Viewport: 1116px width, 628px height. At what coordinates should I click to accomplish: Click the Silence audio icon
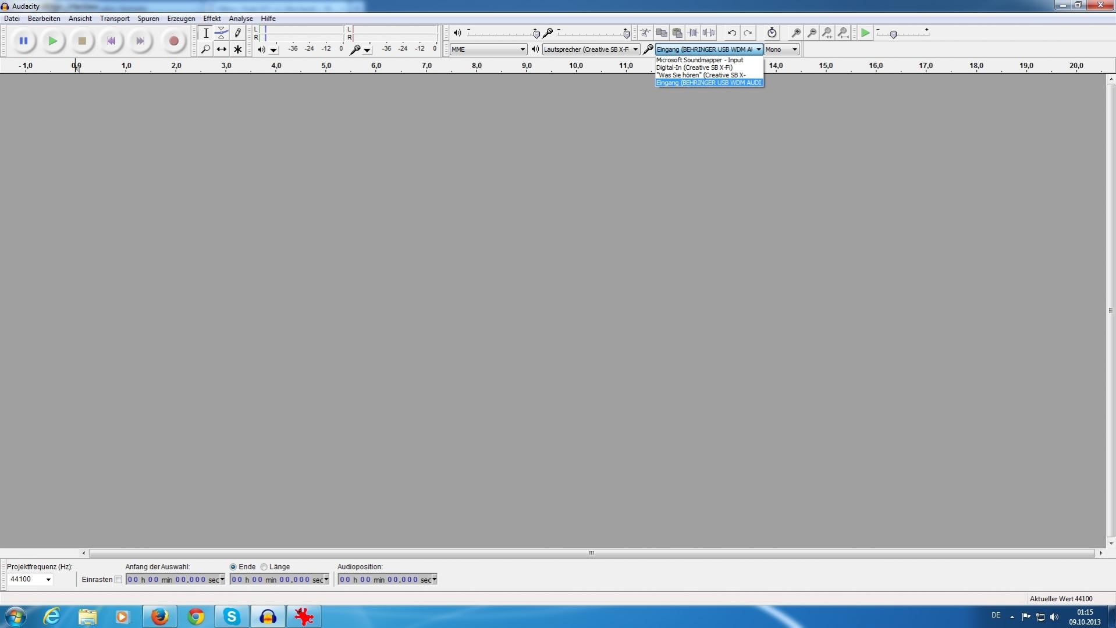[x=709, y=33]
